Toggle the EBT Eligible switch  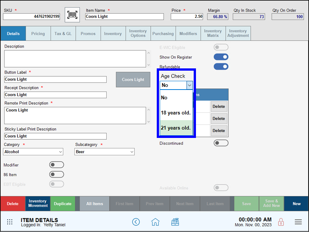tap(57, 184)
